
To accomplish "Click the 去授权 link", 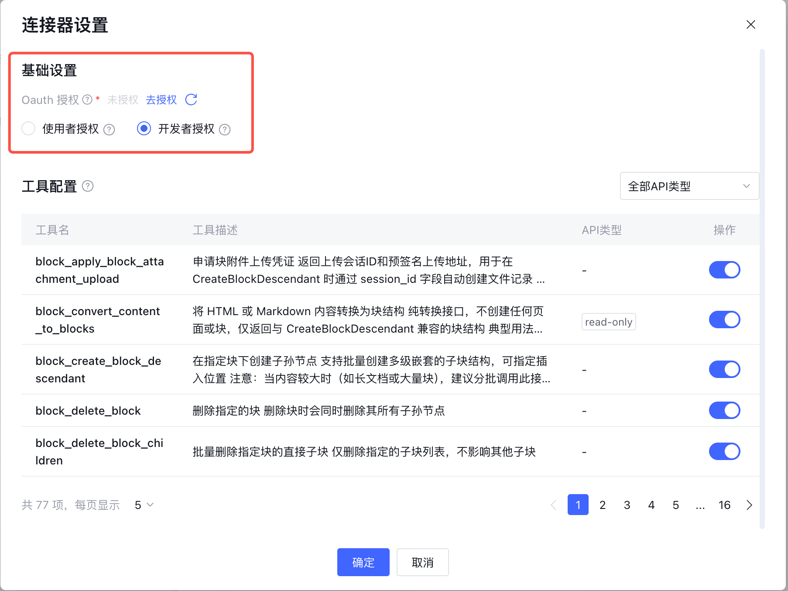I will (161, 100).
